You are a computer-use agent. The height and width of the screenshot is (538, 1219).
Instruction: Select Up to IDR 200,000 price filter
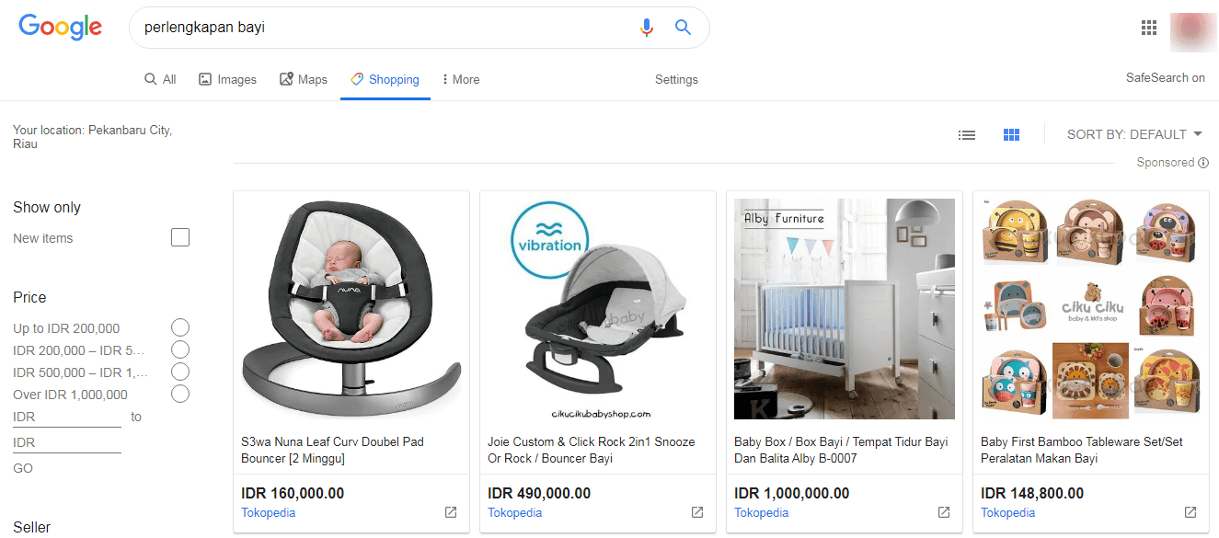point(180,328)
